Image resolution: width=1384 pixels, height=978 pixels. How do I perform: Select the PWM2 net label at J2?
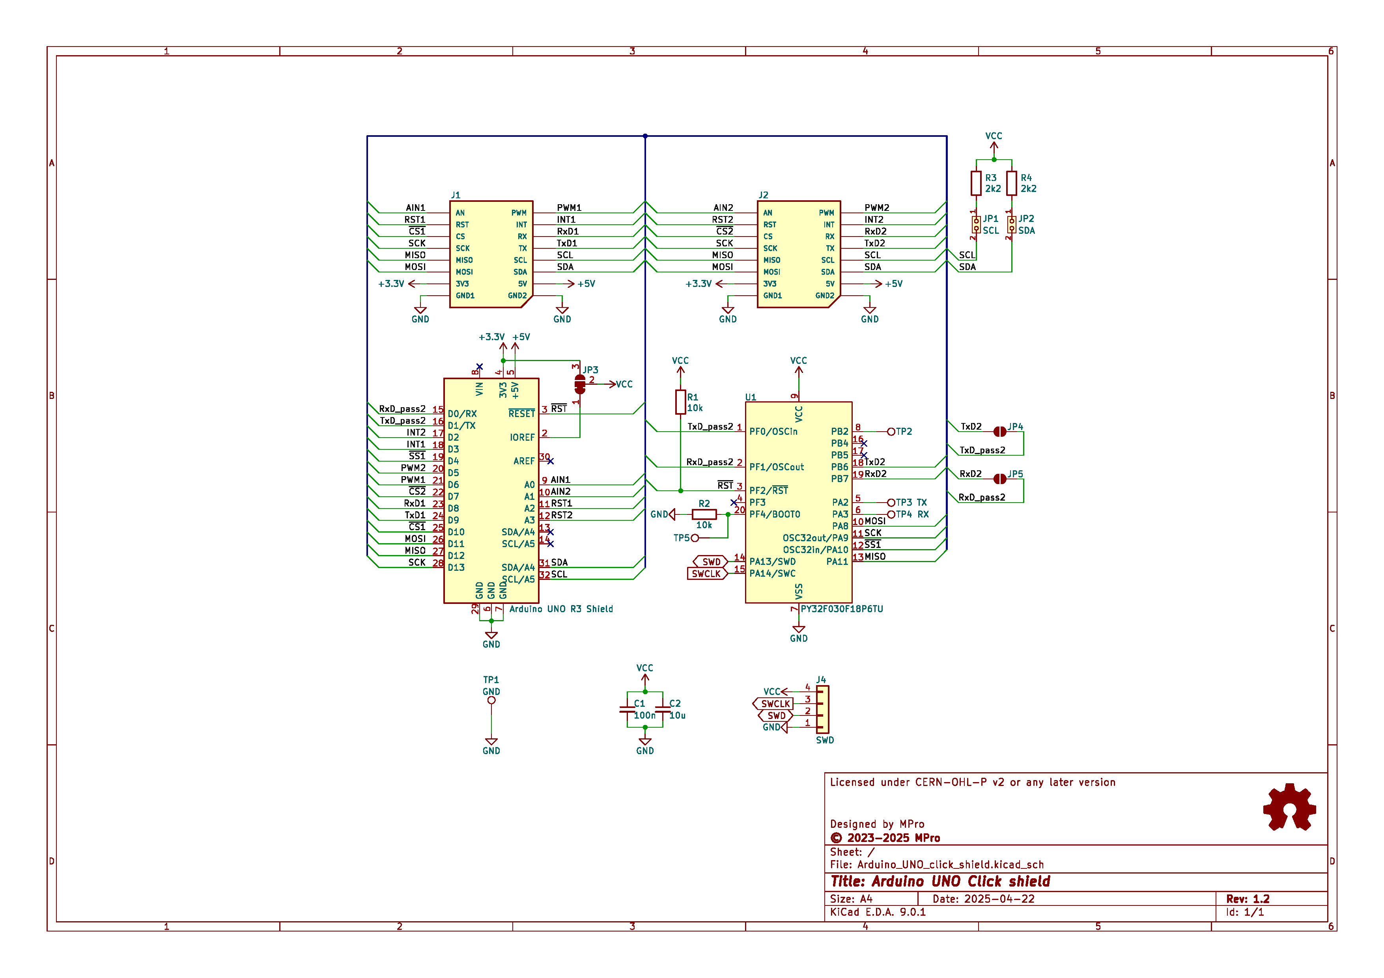tap(876, 207)
